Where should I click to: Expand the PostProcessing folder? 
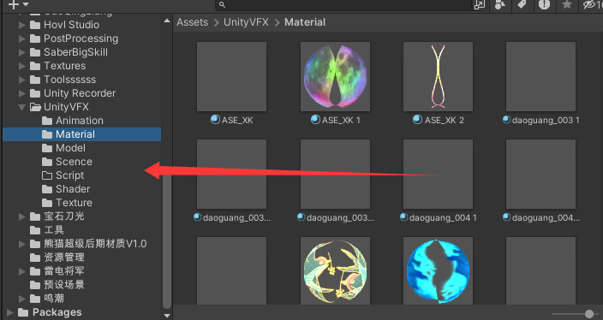[22, 39]
